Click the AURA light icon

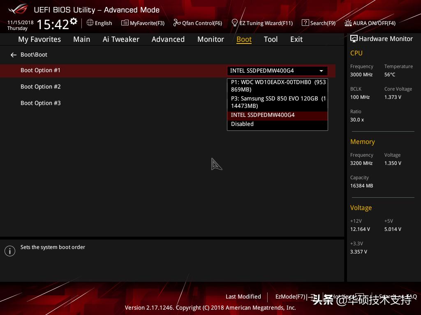tap(348, 23)
